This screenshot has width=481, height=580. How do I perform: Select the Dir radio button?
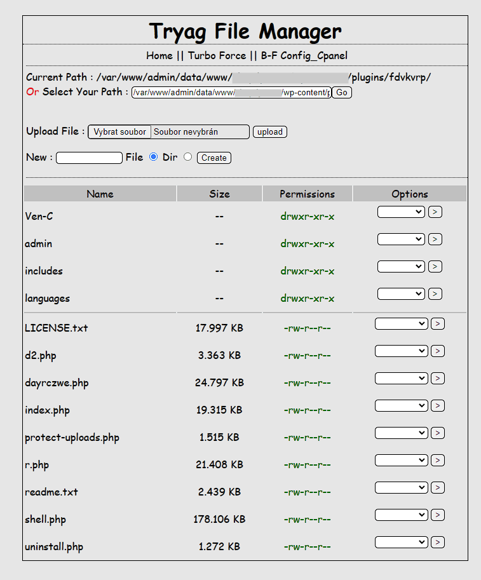pos(187,157)
